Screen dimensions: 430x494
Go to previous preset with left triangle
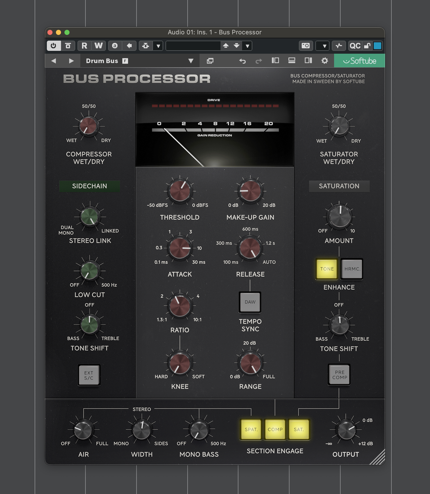click(x=54, y=61)
